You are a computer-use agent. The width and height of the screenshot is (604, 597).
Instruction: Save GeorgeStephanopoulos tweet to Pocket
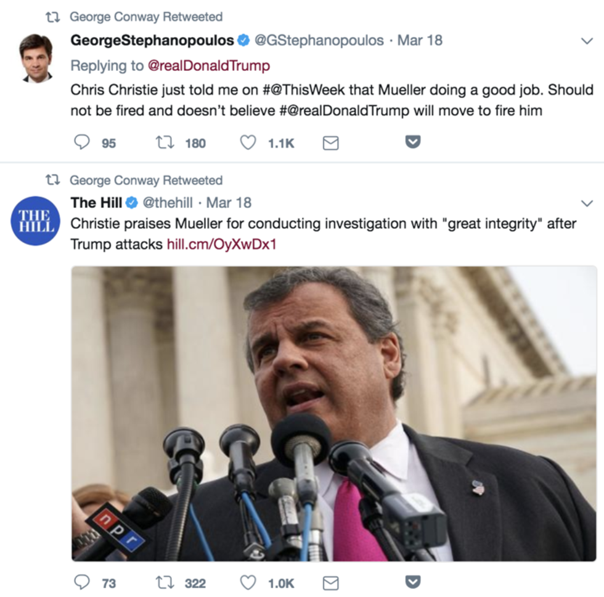tap(412, 142)
